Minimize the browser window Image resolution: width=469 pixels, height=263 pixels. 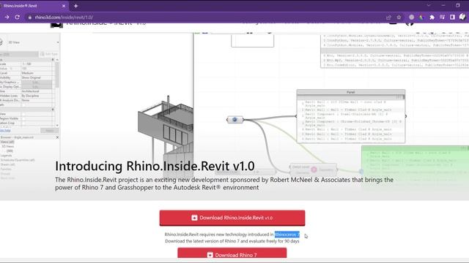(443, 5)
